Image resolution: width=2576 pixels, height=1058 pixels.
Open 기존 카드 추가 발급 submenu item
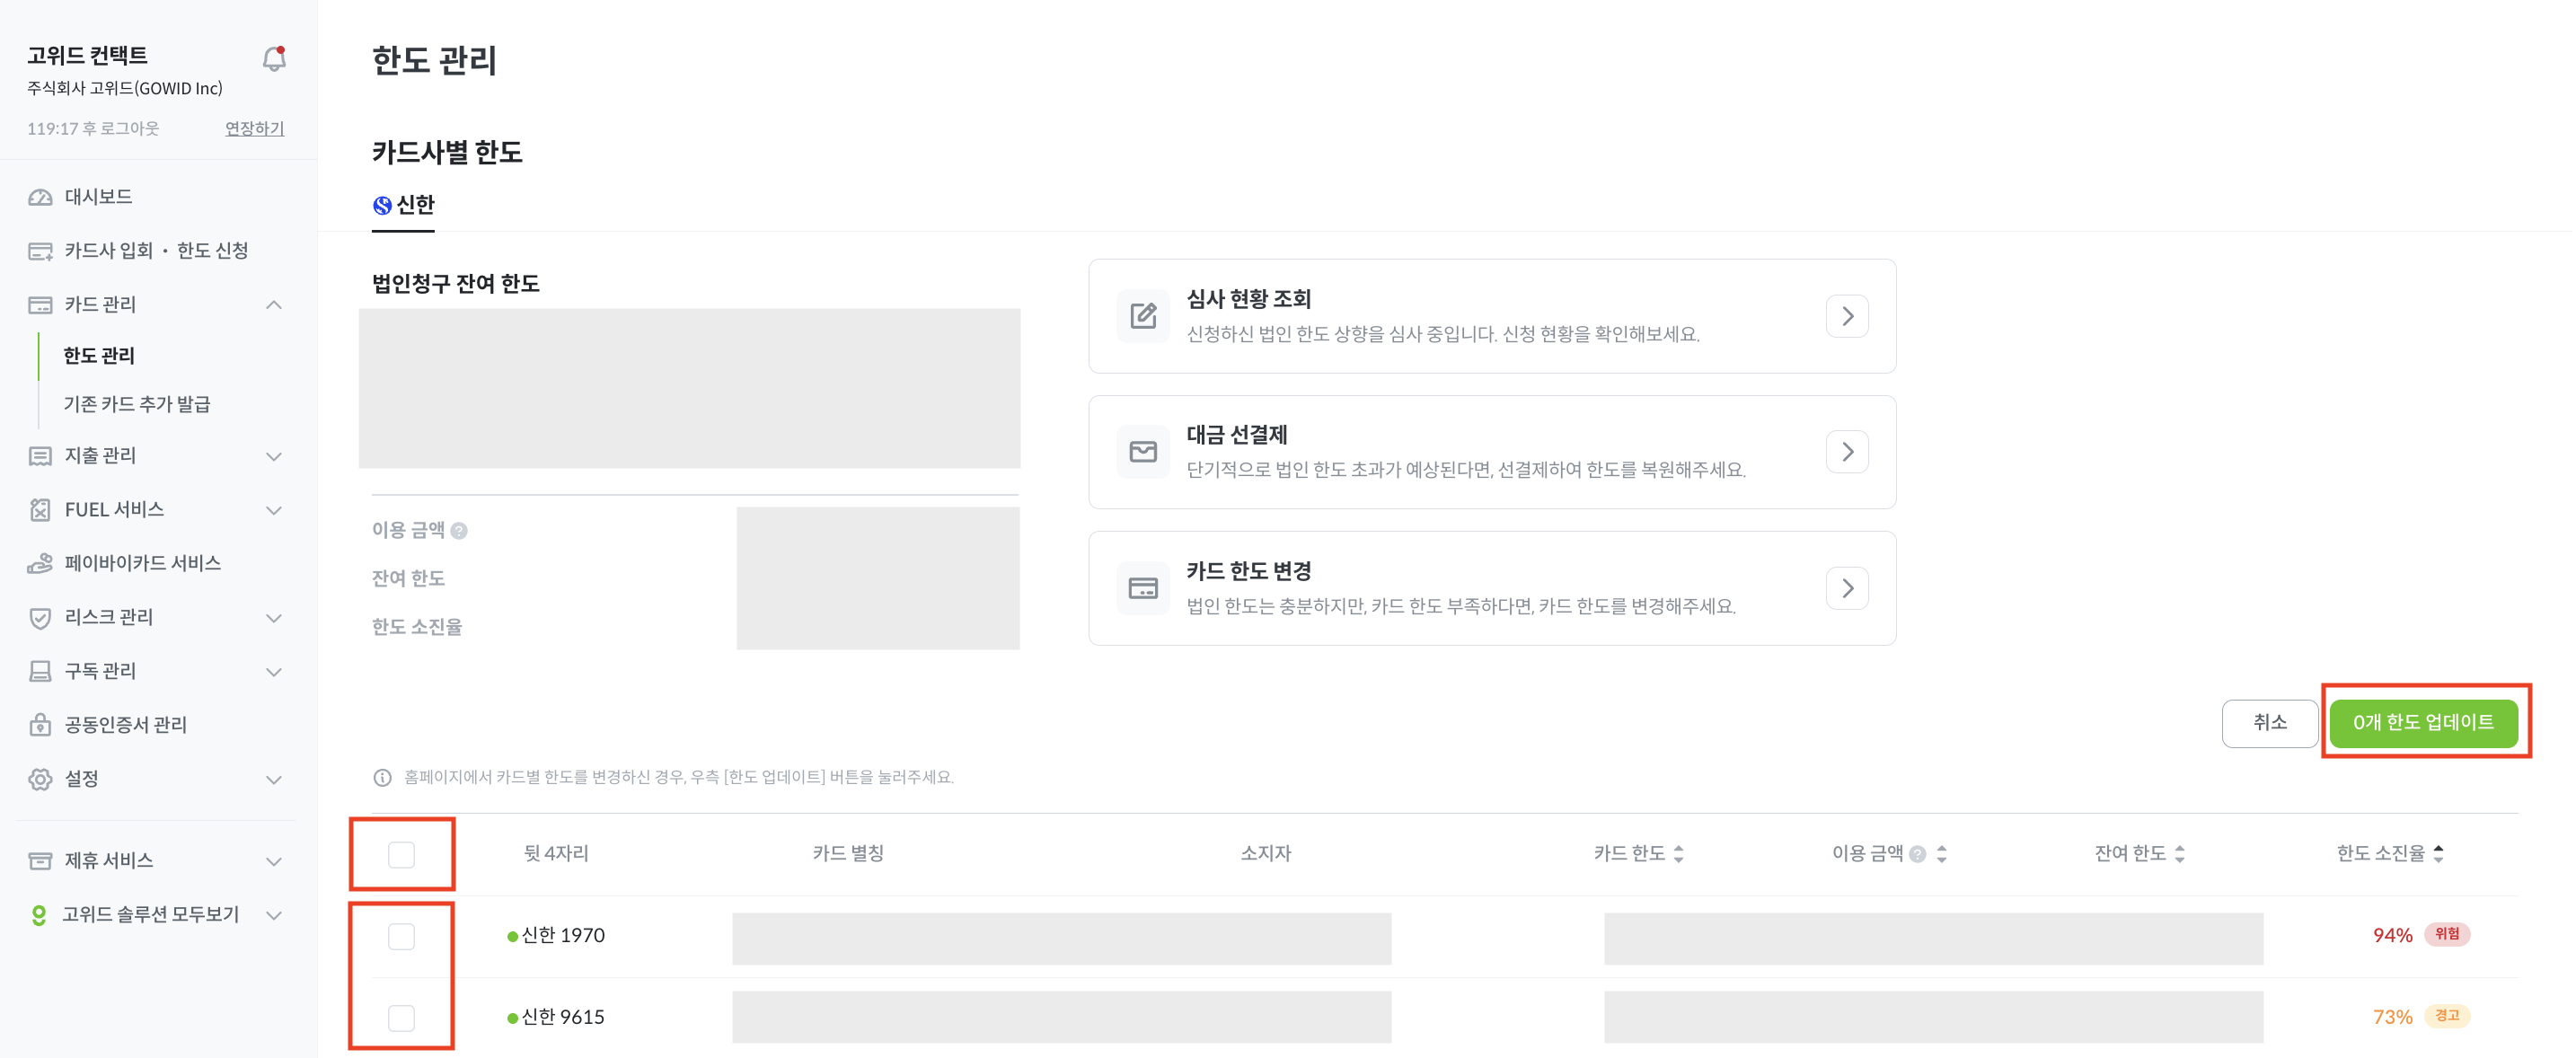[137, 404]
